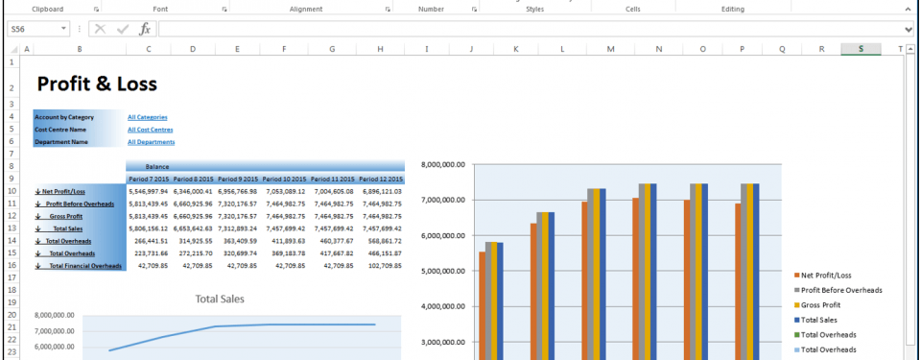Open the All Cost Centres link
Image resolution: width=921 pixels, height=360 pixels.
click(x=151, y=130)
